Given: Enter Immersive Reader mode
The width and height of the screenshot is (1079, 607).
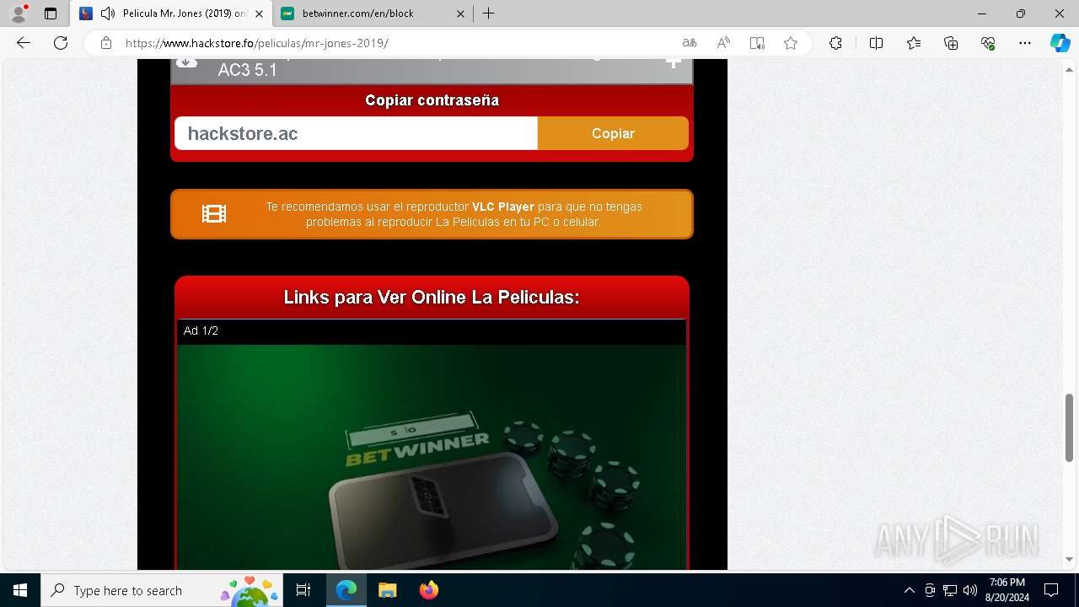Looking at the screenshot, I should tap(757, 43).
